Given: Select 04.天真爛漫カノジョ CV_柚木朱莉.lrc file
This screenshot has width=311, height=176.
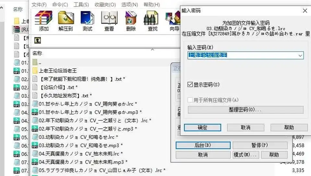Looking at the screenshot, I should click(x=77, y=154).
